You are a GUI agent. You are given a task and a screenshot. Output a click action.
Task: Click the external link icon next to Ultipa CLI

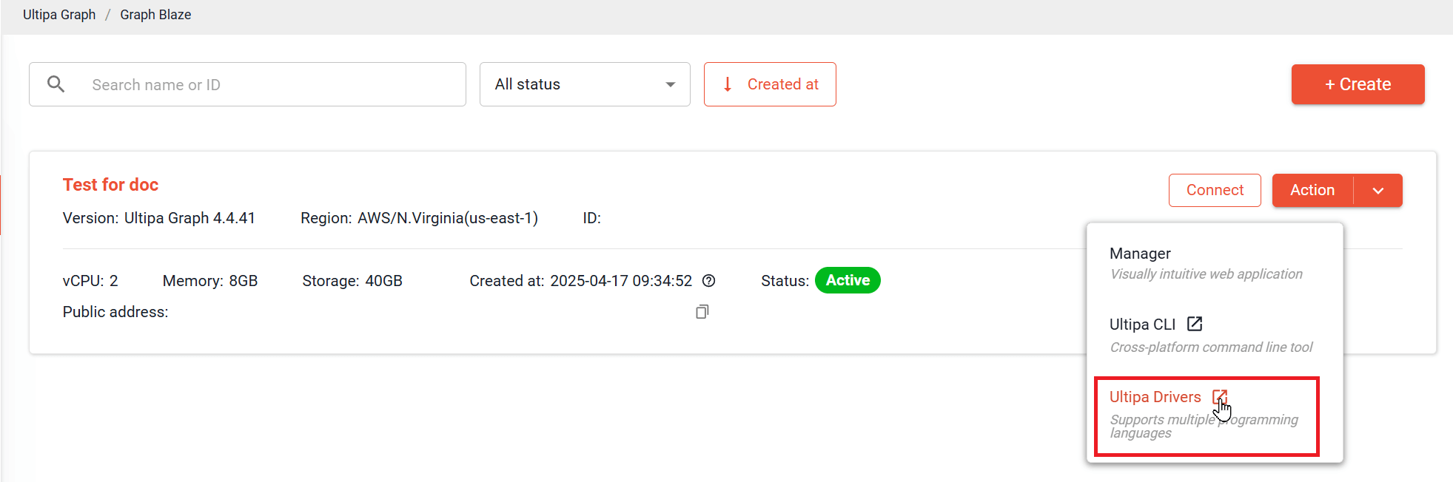[x=1195, y=324]
